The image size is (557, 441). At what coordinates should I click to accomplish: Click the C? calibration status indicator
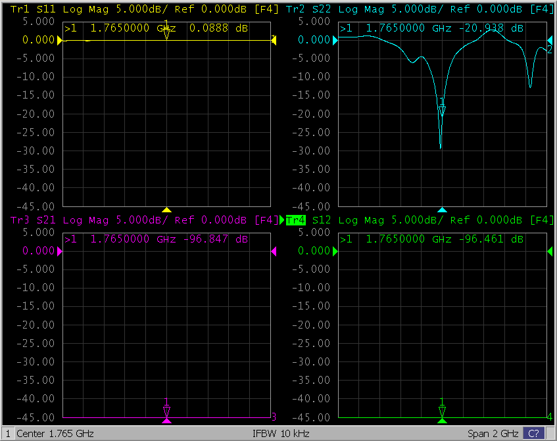point(531,434)
